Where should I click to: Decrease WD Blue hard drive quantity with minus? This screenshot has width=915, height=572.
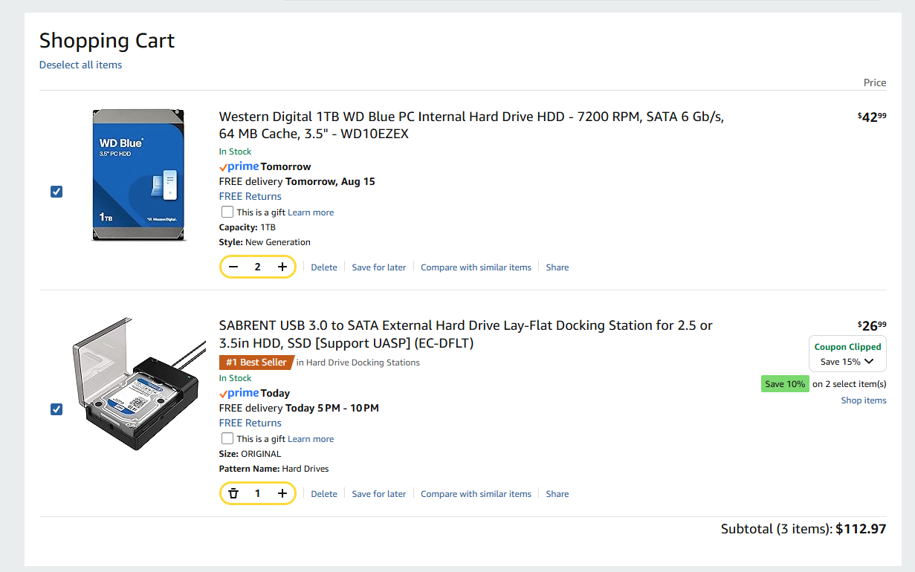233,267
